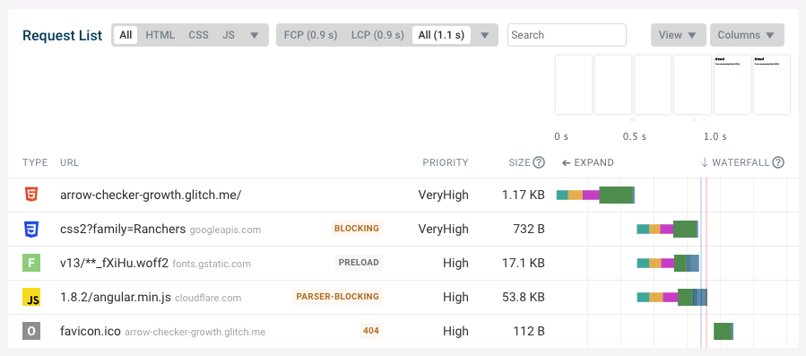Image resolution: width=806 pixels, height=356 pixels.
Task: Select the fifth filmstrip thumbnail showing first render
Action: 732,85
